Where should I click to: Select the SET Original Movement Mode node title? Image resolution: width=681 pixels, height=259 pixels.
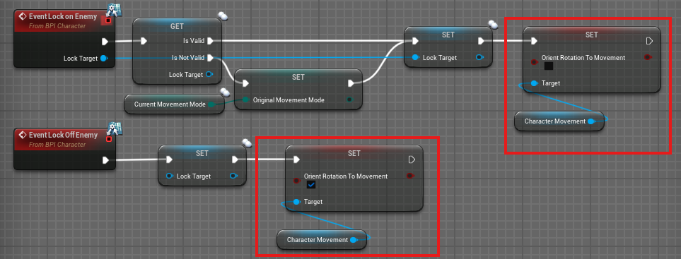[x=298, y=77]
